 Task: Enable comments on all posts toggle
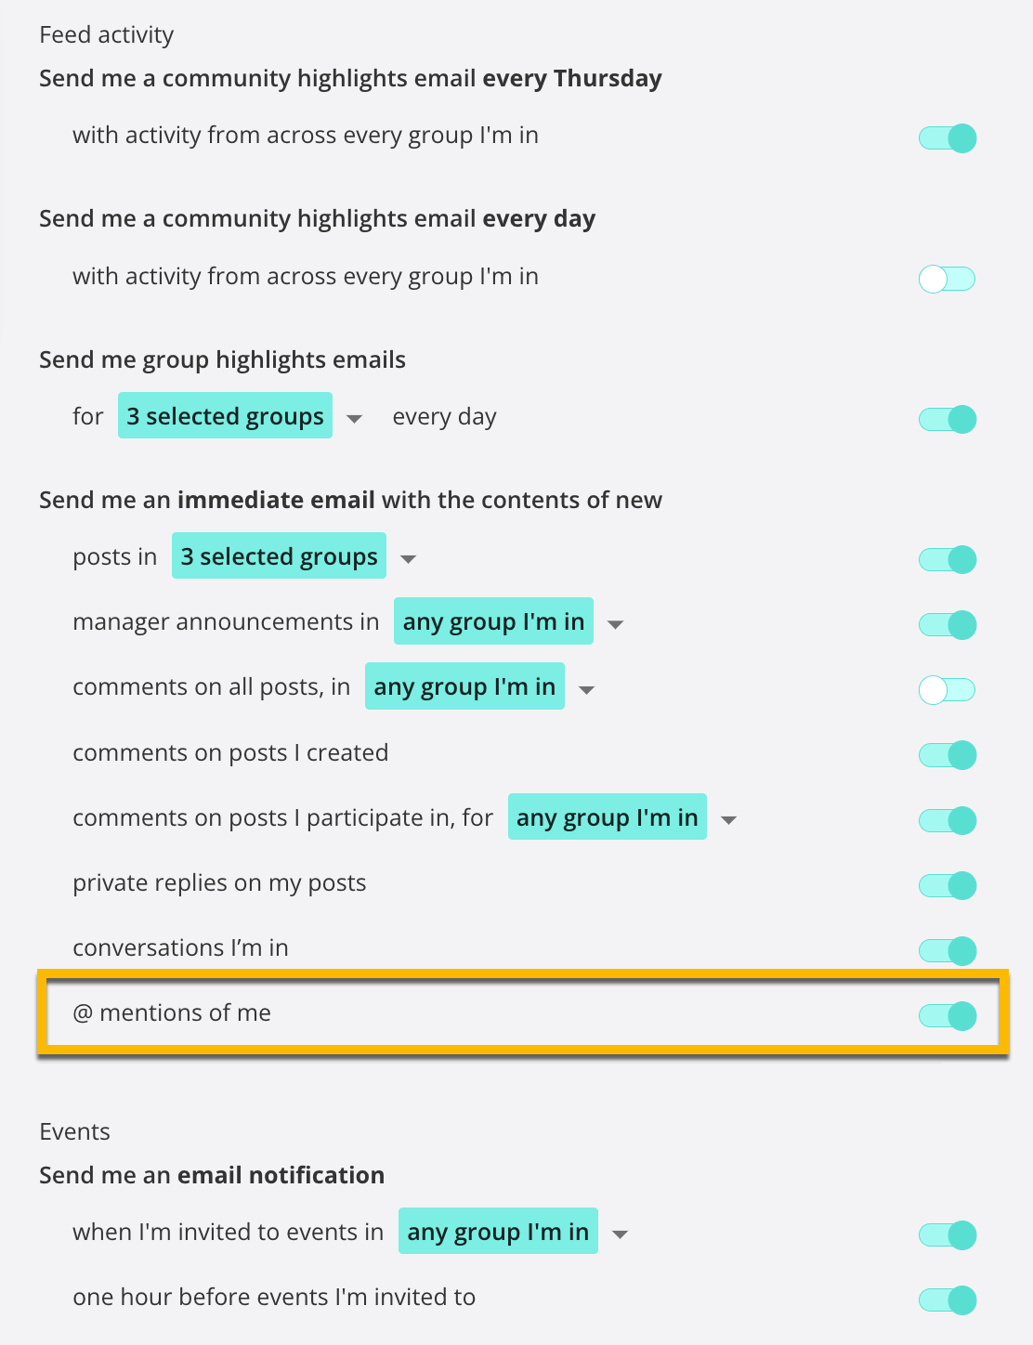coord(947,689)
